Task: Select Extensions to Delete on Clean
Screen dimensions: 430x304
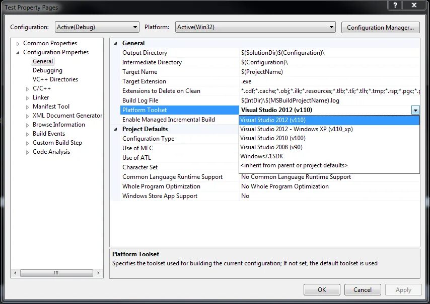Action: pyautogui.click(x=180, y=91)
